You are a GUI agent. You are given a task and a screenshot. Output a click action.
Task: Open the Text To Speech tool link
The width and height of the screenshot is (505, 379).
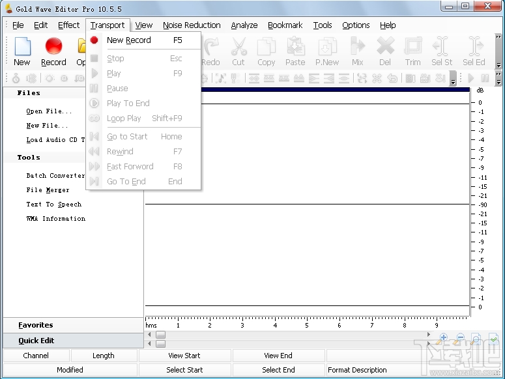(54, 204)
